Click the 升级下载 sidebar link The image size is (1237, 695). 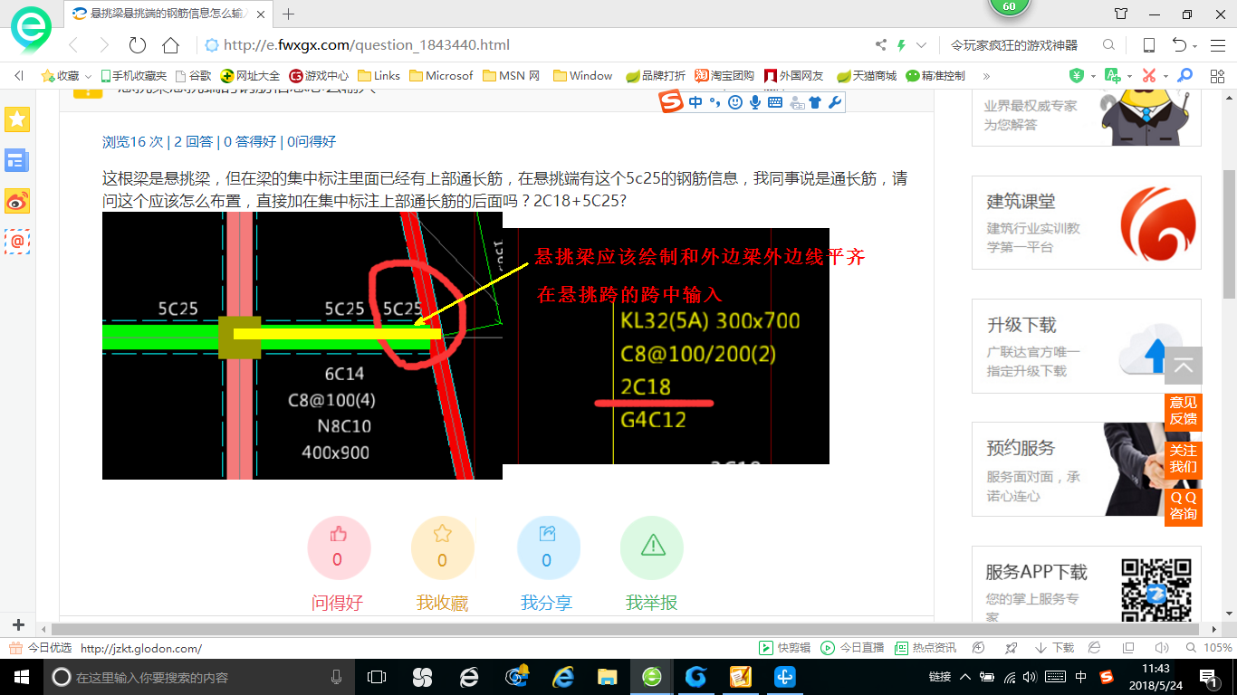1086,346
